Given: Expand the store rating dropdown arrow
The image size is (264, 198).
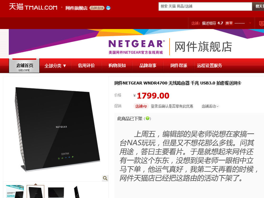Looking at the screenshot, I should click(x=250, y=23).
